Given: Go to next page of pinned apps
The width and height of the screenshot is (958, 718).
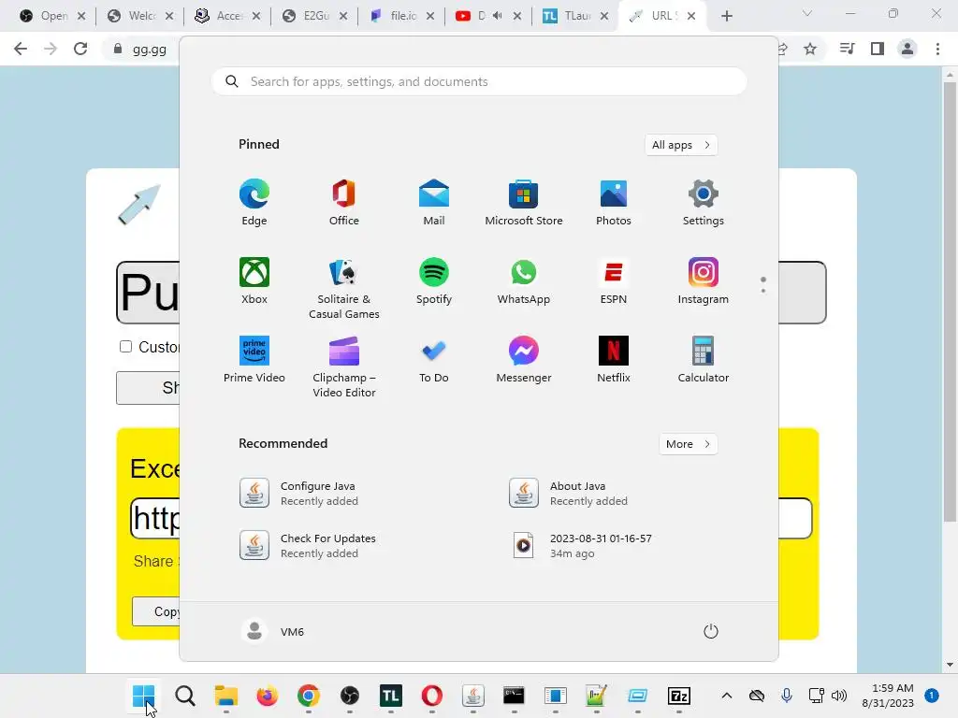Looking at the screenshot, I should point(763,291).
